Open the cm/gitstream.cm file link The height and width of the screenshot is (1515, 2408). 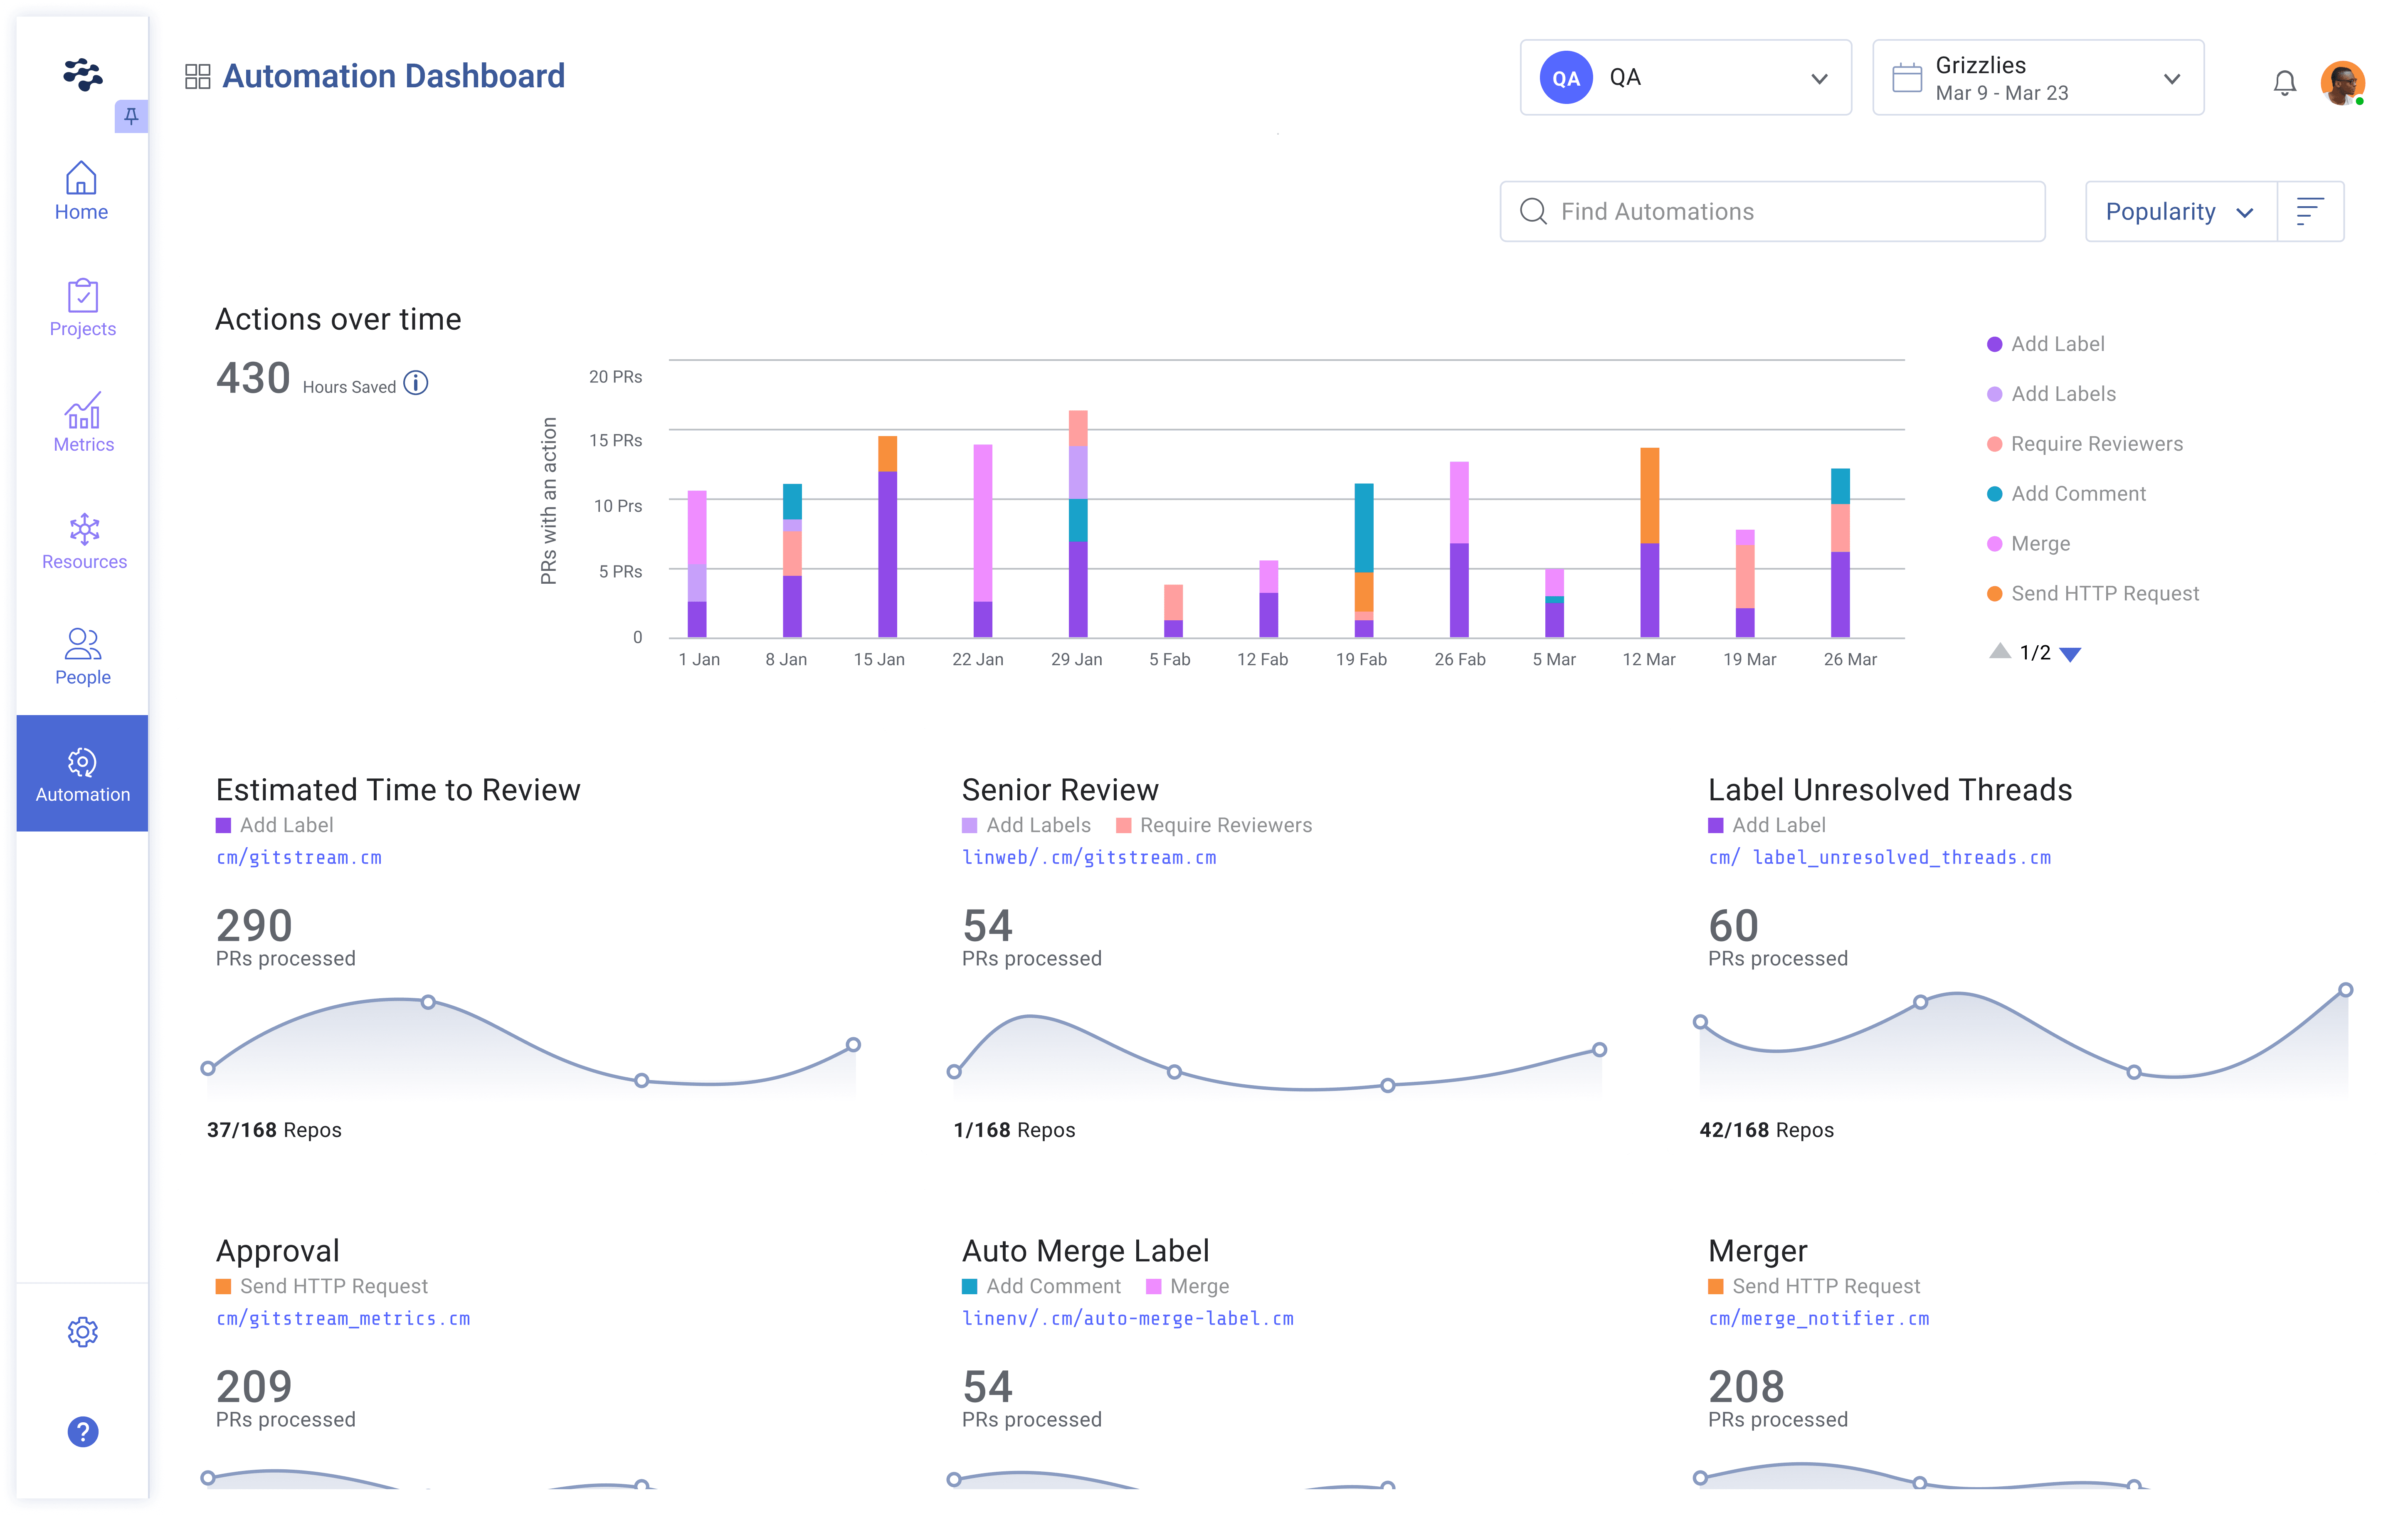pos(299,857)
